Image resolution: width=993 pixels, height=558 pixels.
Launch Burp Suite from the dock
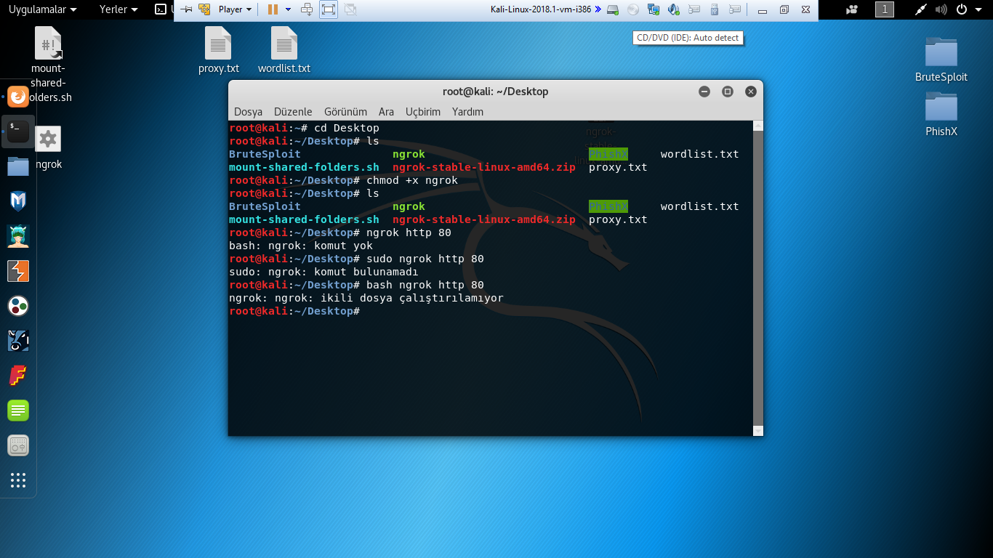[x=18, y=271]
